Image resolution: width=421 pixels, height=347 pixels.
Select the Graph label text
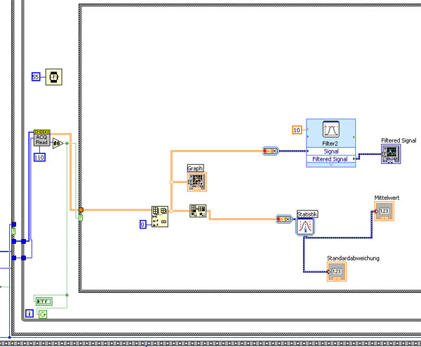coord(195,168)
